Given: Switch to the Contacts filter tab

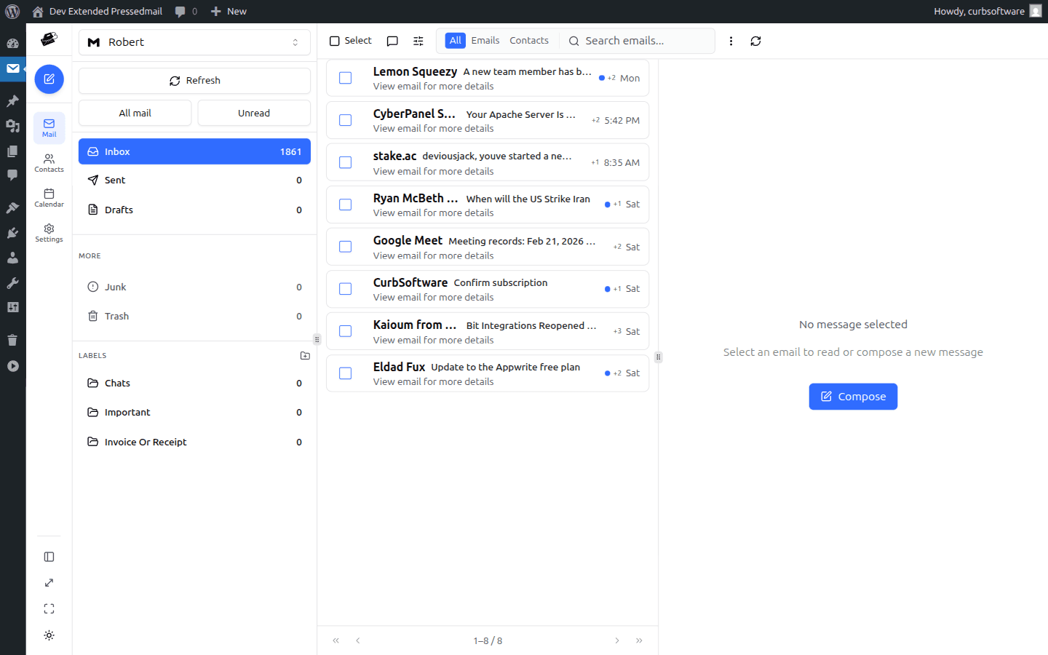Looking at the screenshot, I should coord(528,40).
